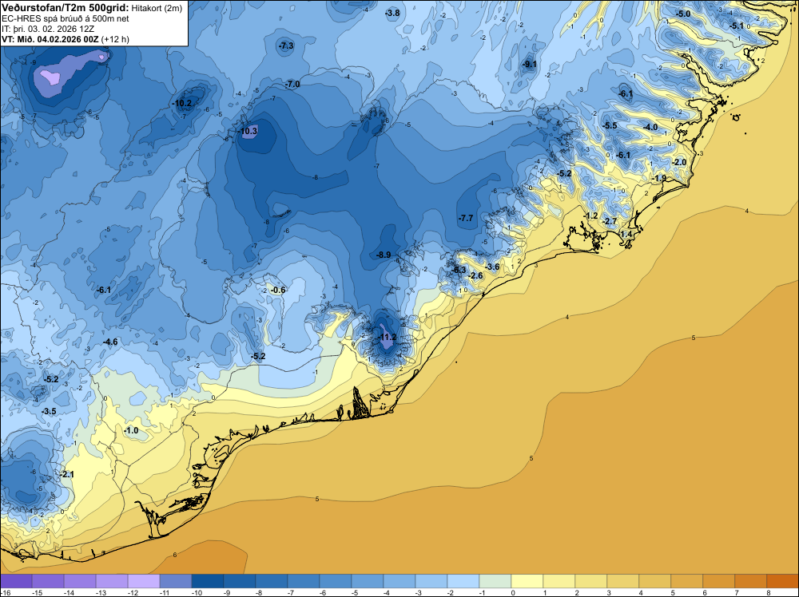Select the -3.8 value at the top
Image resolution: width=799 pixels, height=597 pixels.
392,14
